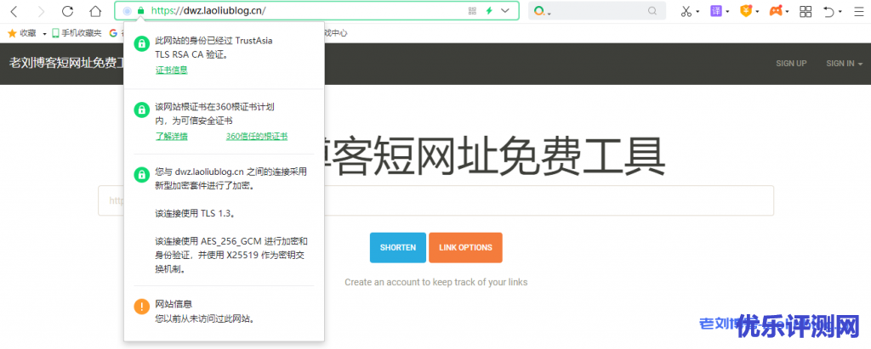
Task: Go to the browser home page icon
Action: click(x=95, y=11)
